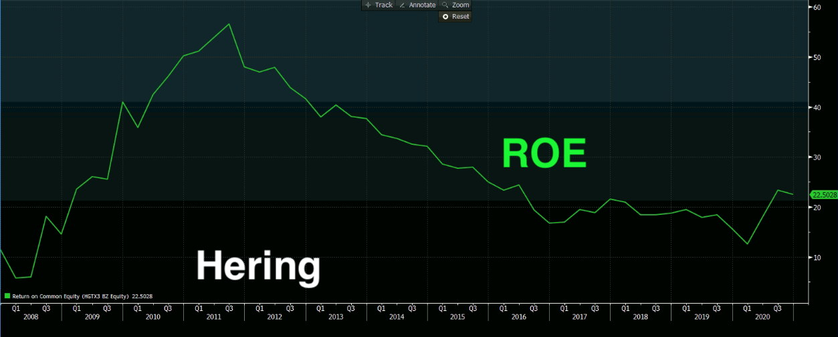Click the green 22.5028 last-value tag
838x337 pixels.
click(x=823, y=195)
